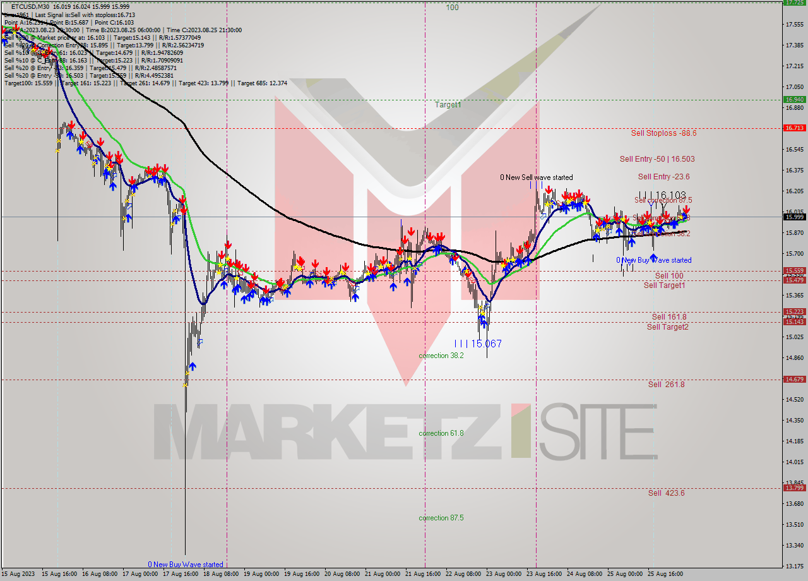Screen dimensions: 808x581
Task: Click the red 14.679 price tag
Action: [794, 379]
